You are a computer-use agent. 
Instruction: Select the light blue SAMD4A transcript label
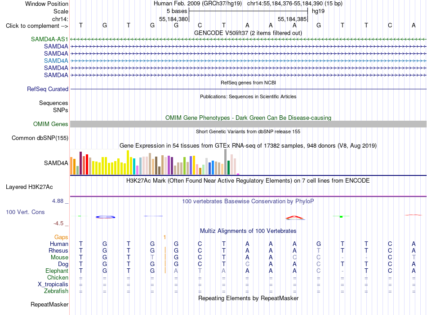(56, 61)
